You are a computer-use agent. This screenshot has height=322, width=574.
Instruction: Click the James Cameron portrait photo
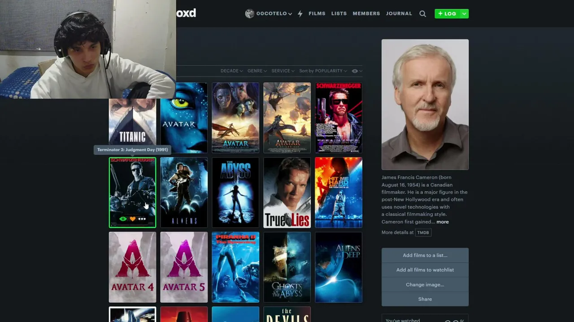(425, 105)
